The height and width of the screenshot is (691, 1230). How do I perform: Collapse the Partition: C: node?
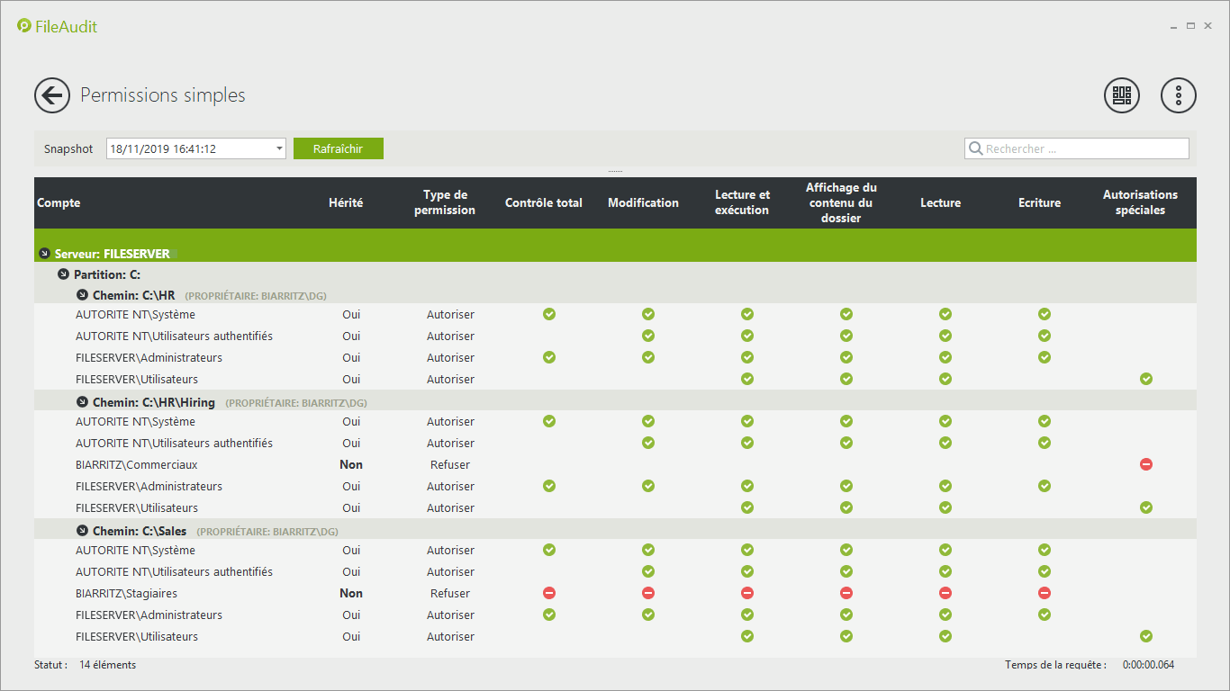click(x=63, y=274)
